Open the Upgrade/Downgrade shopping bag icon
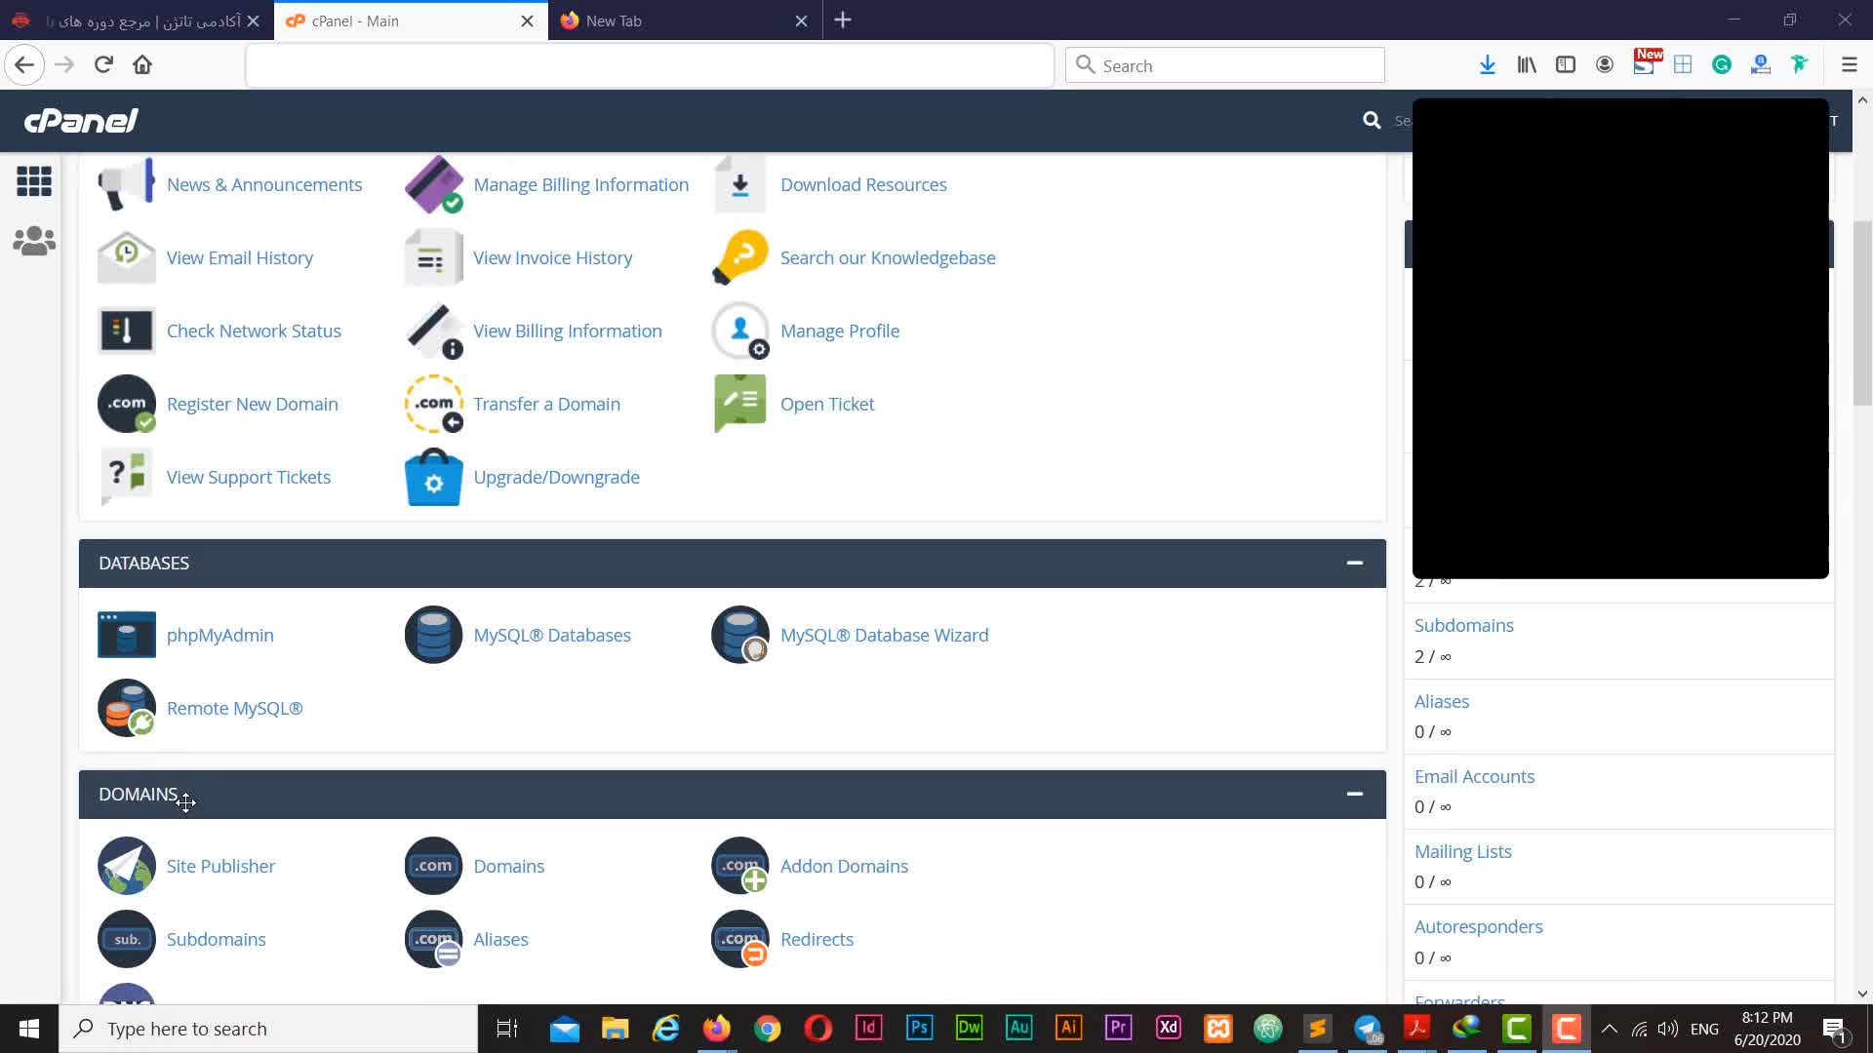Image resolution: width=1873 pixels, height=1053 pixels. tap(433, 477)
